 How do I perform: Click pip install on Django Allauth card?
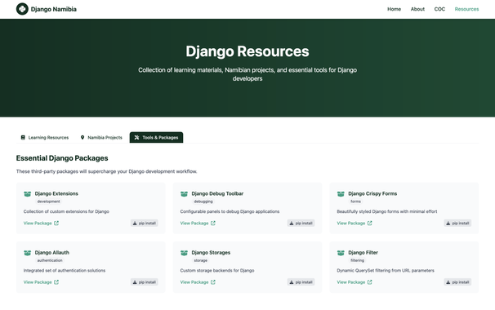coord(145,282)
